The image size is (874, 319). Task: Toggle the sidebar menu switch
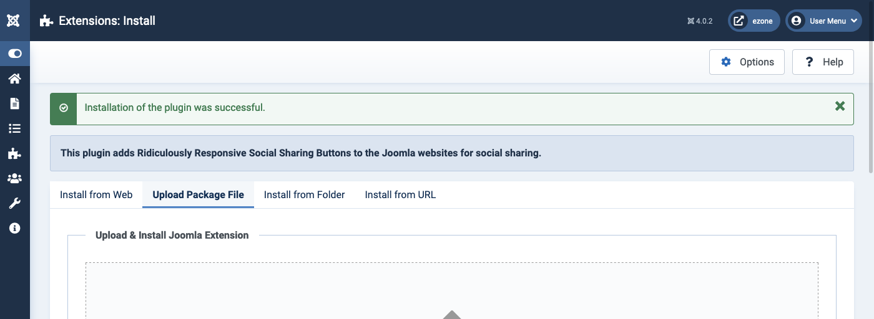click(15, 54)
